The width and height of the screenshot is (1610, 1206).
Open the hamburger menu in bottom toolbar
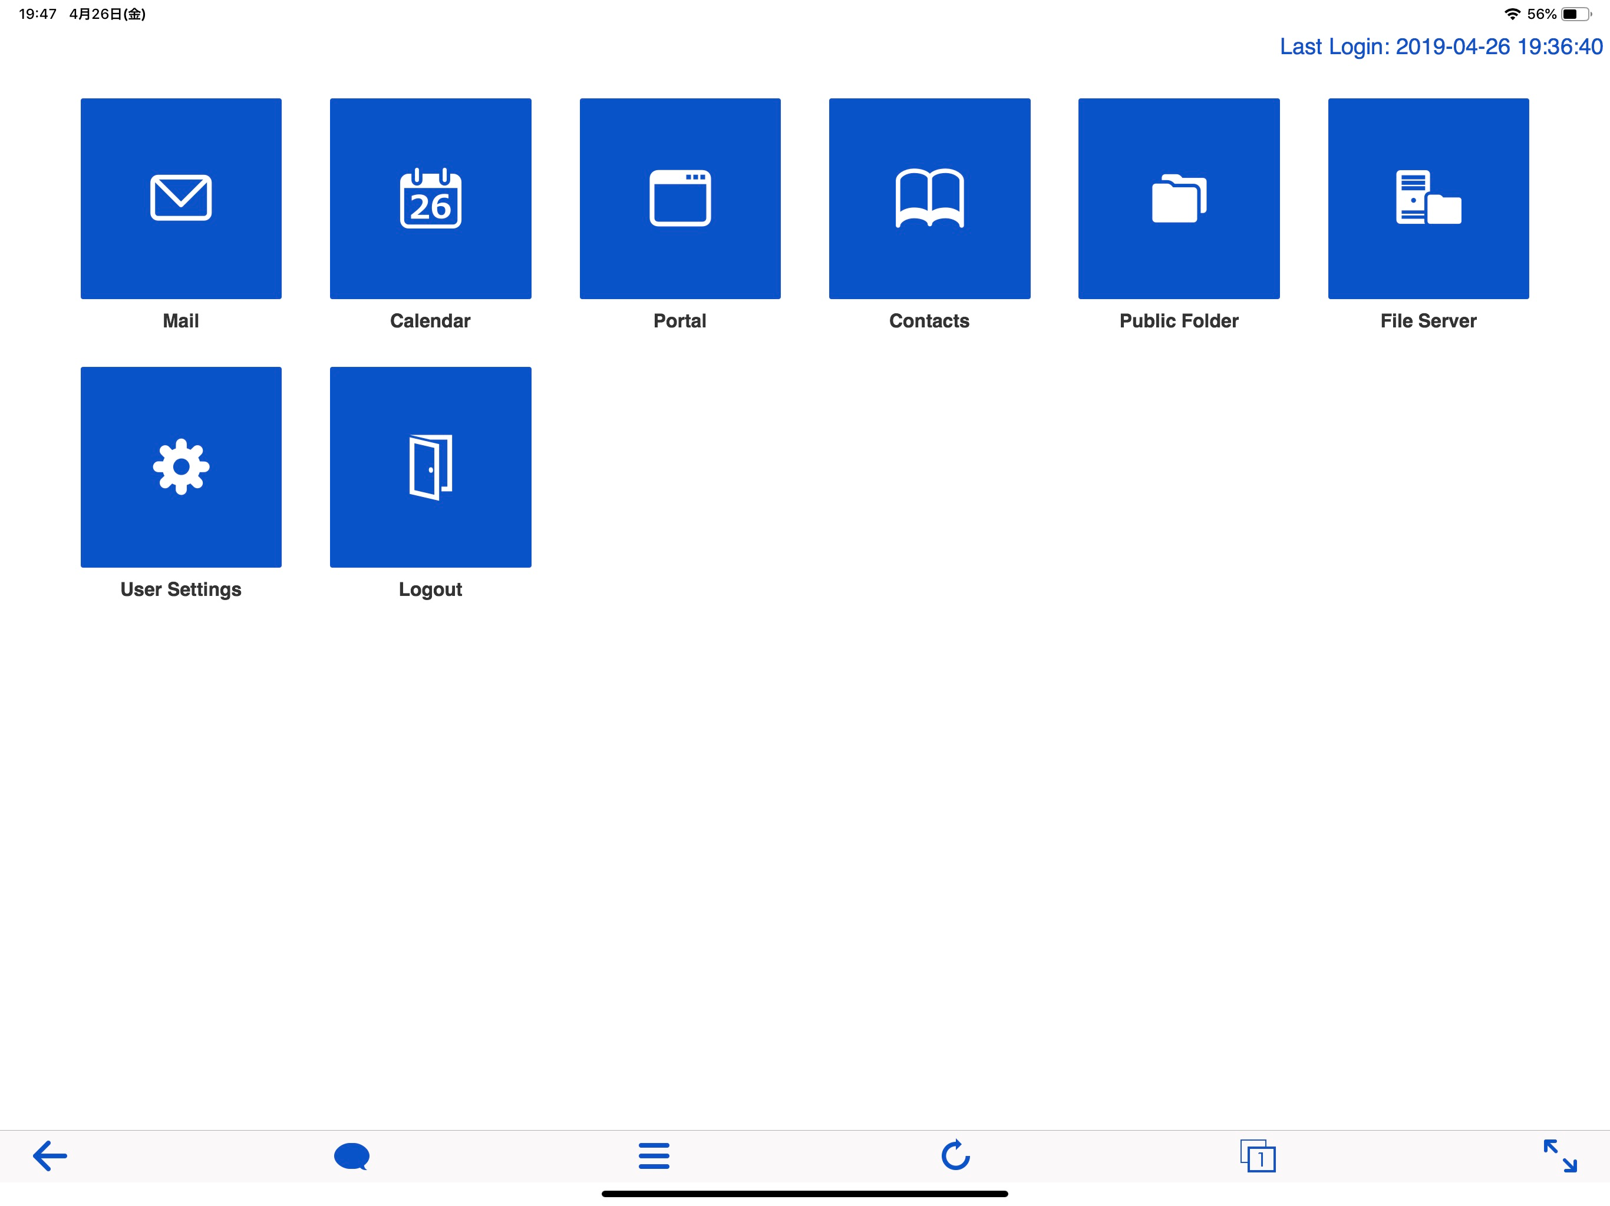[x=654, y=1156]
